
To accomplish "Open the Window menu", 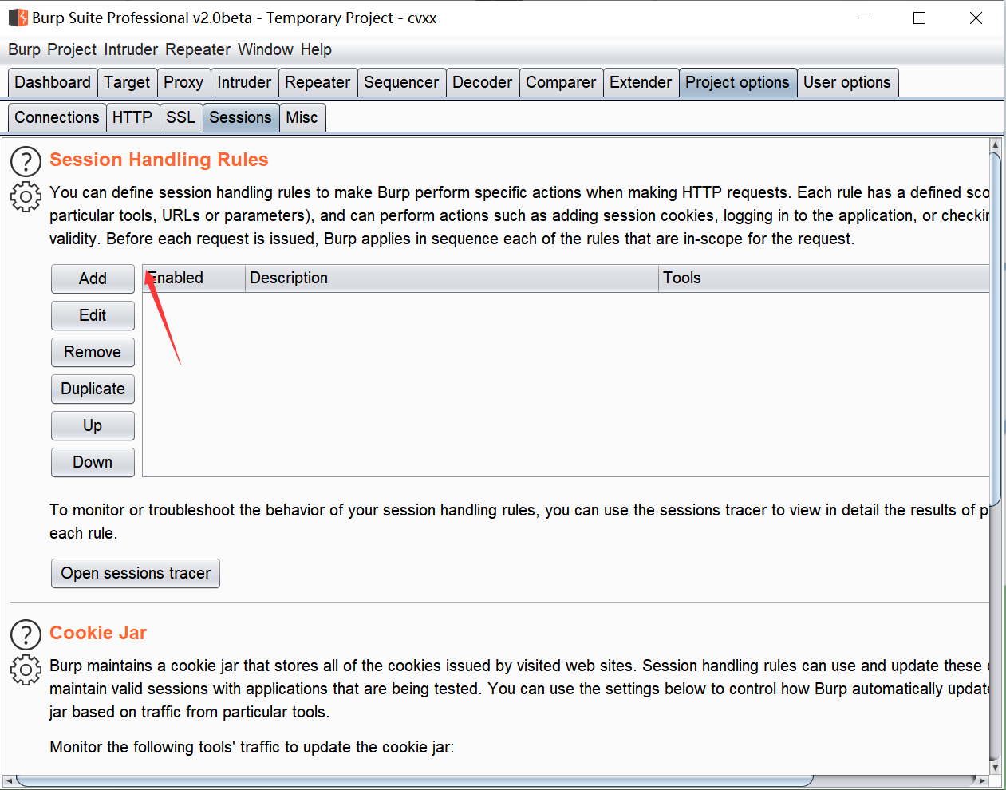I will click(x=266, y=49).
